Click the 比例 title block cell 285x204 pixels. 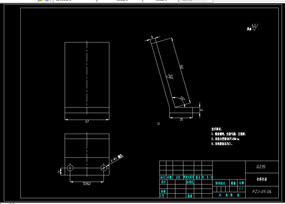[241, 183]
